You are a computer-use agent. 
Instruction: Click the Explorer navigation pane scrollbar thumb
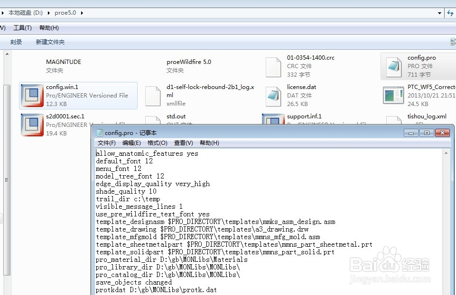[7, 180]
